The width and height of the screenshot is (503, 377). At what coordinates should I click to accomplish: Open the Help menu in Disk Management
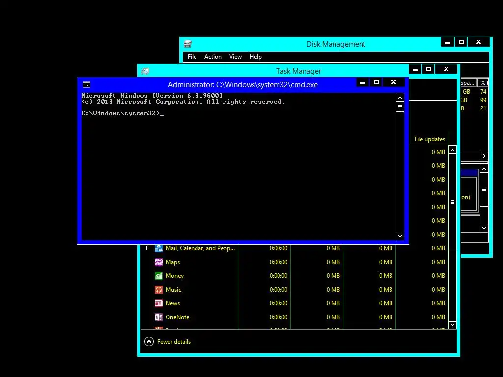point(255,57)
